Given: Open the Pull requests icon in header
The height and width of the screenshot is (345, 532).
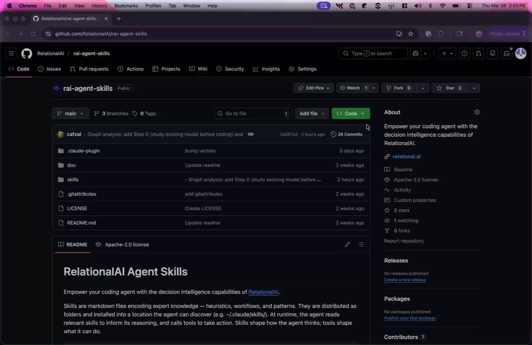Looking at the screenshot, I should 478,53.
